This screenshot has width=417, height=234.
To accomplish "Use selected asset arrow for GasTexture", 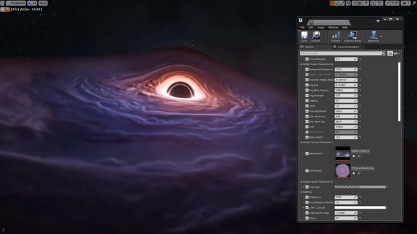I will (x=354, y=174).
